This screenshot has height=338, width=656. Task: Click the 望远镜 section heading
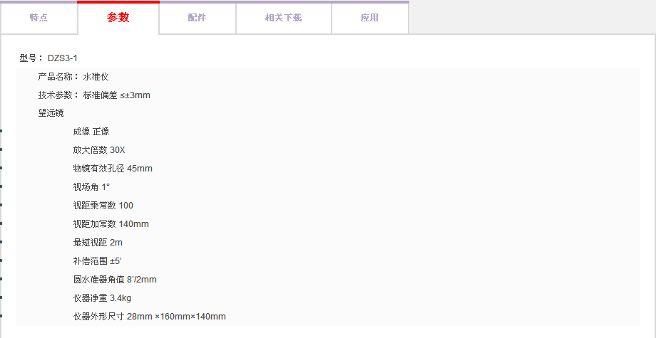(x=51, y=113)
